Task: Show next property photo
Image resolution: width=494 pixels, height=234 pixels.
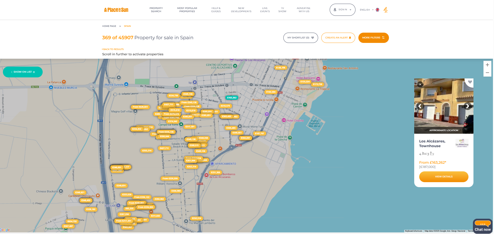Action: click(x=467, y=106)
